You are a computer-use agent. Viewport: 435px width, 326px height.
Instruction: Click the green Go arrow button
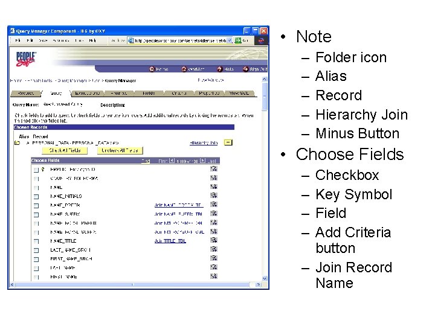coord(238,40)
